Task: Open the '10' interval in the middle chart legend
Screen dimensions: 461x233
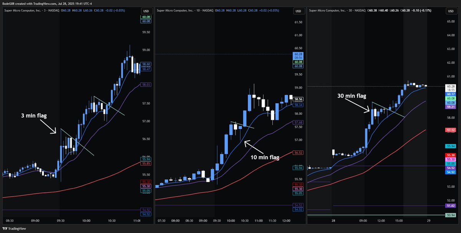Action: [198, 11]
